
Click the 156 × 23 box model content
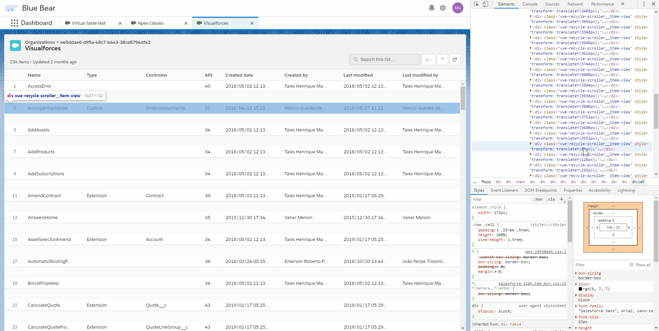(613, 227)
